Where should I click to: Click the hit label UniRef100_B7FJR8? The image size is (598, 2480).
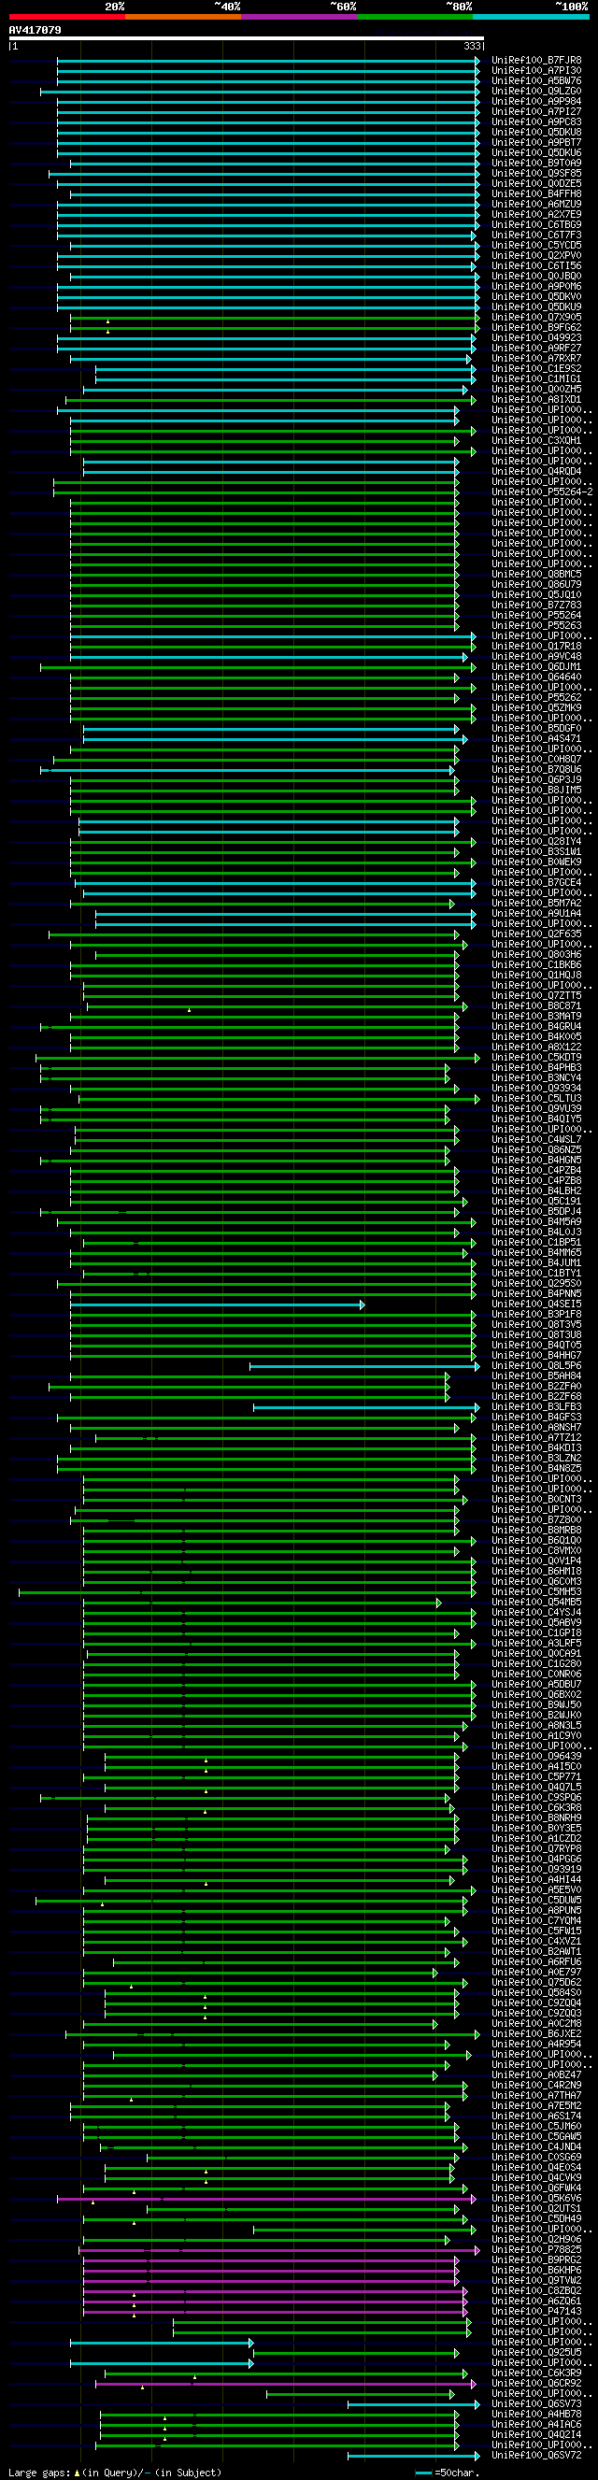[x=536, y=61]
